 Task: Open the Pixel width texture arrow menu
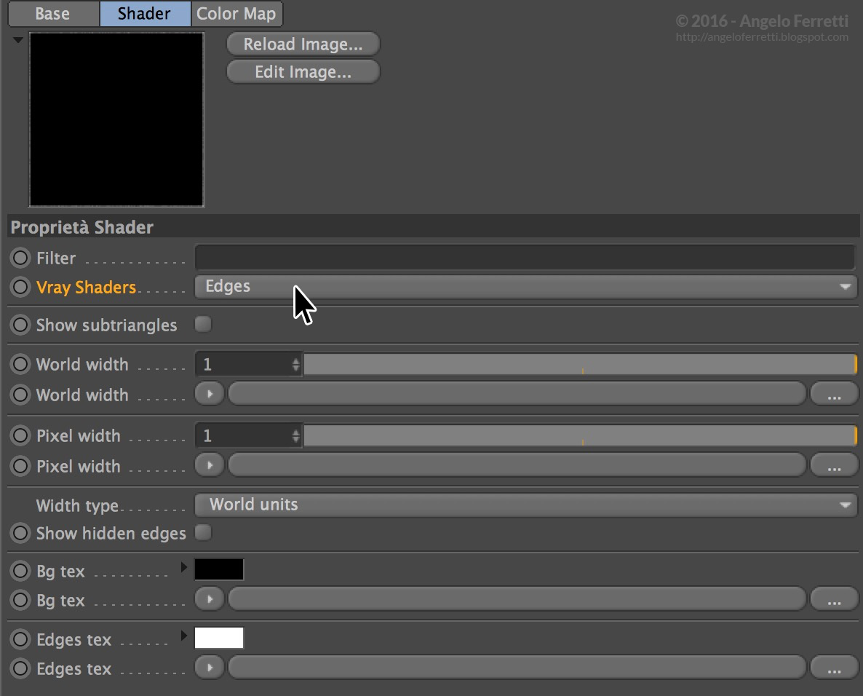[210, 466]
